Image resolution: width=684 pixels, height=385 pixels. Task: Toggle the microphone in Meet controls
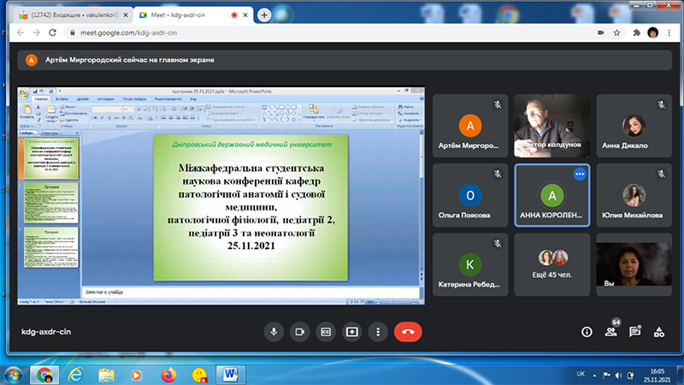(x=274, y=331)
